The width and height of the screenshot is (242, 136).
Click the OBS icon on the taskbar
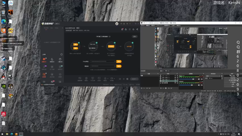click(21, 134)
